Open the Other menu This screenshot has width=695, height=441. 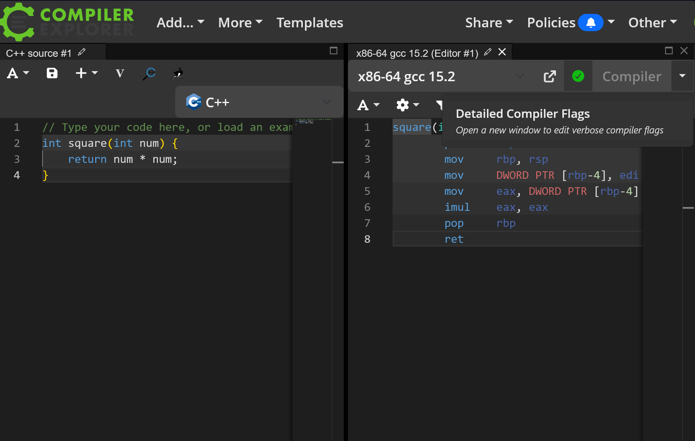[652, 22]
